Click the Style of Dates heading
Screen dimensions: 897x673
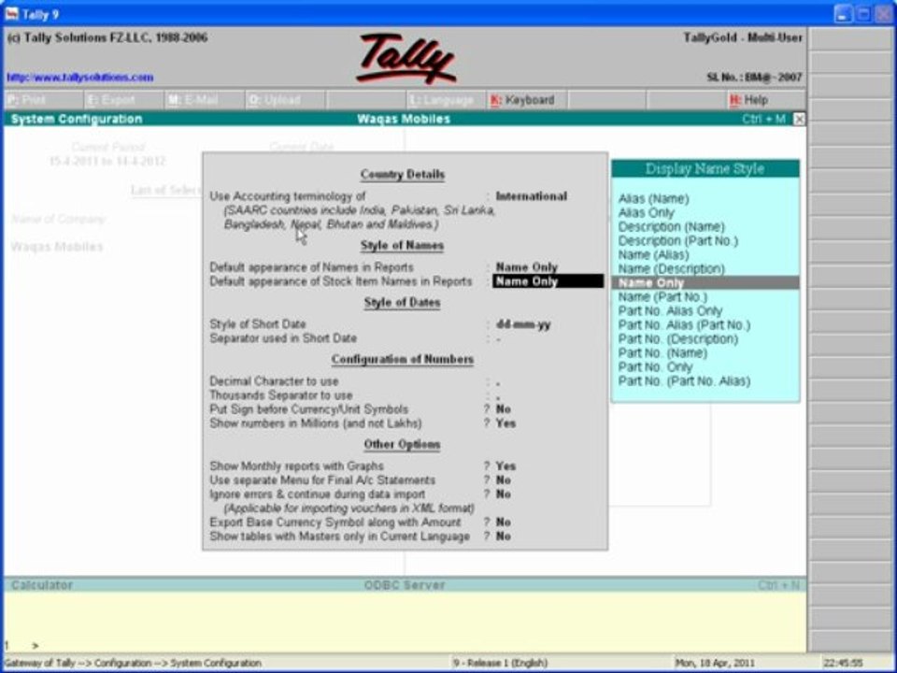(x=402, y=302)
